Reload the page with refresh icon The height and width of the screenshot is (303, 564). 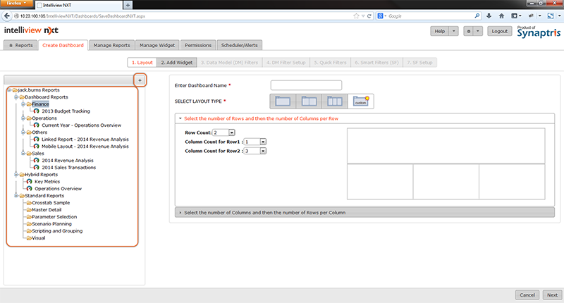click(x=369, y=16)
